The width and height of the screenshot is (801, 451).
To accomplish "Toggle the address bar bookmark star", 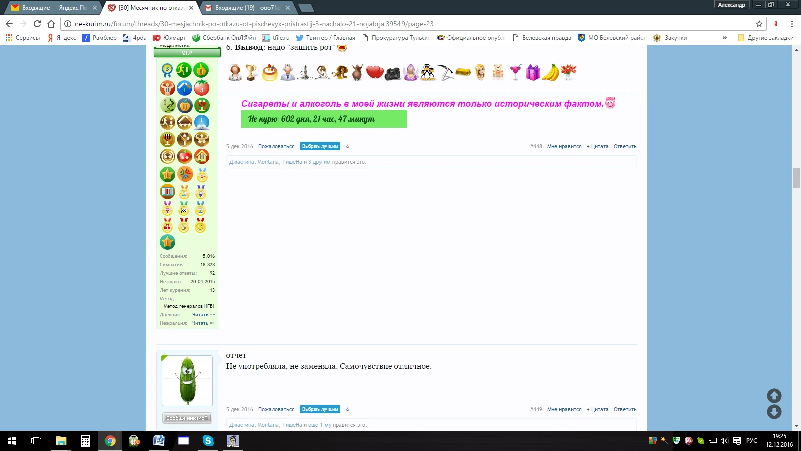I will (759, 24).
